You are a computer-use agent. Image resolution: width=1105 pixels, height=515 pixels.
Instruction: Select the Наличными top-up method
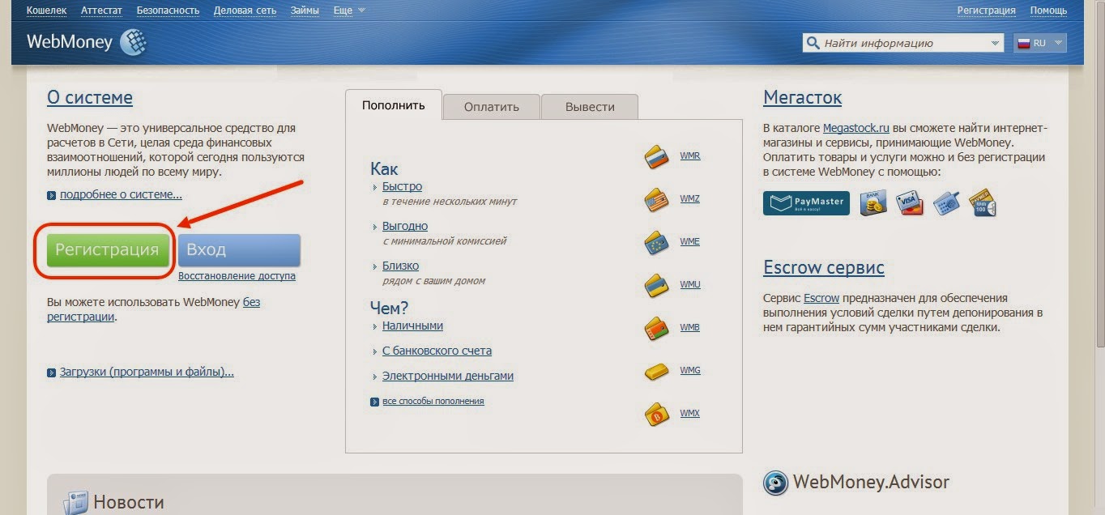coord(412,326)
